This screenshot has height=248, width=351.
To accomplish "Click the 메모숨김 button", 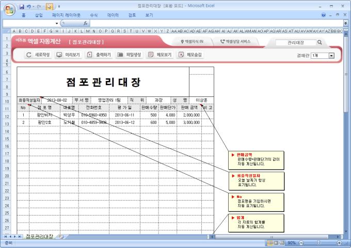I will pyautogui.click(x=190, y=55).
